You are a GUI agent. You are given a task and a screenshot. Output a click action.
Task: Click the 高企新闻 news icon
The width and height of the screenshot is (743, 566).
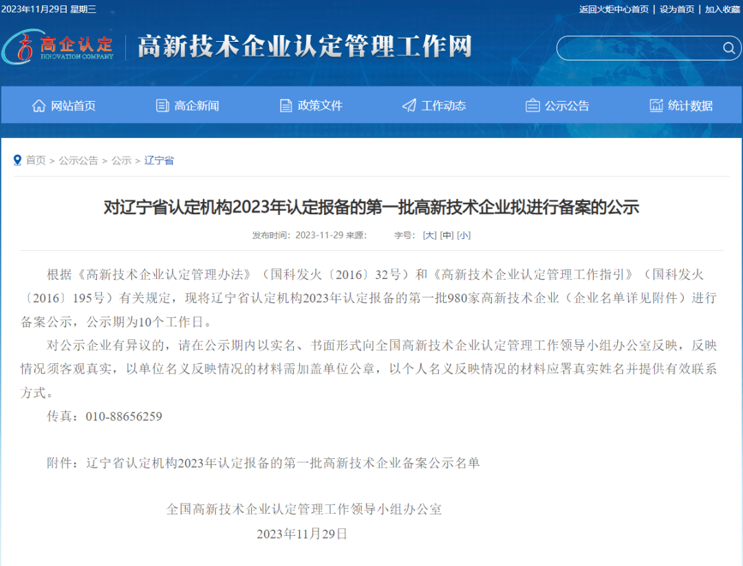click(161, 106)
